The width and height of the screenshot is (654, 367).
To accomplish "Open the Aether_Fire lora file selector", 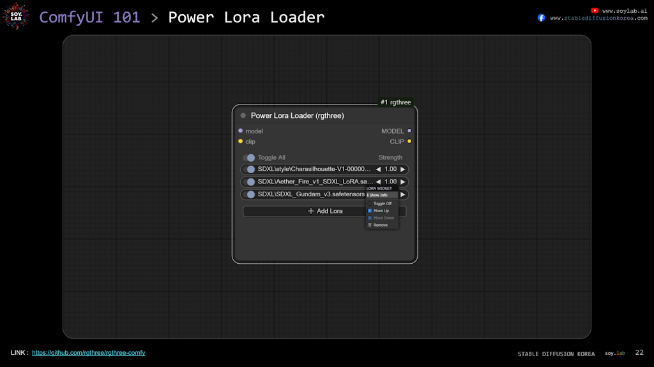I will pos(313,182).
